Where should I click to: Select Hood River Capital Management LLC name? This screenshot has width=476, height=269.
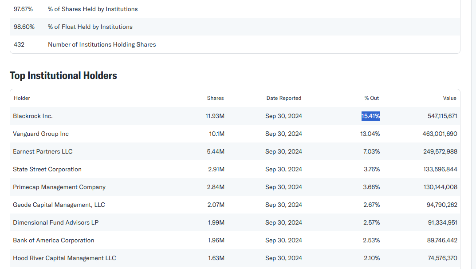(x=64, y=258)
